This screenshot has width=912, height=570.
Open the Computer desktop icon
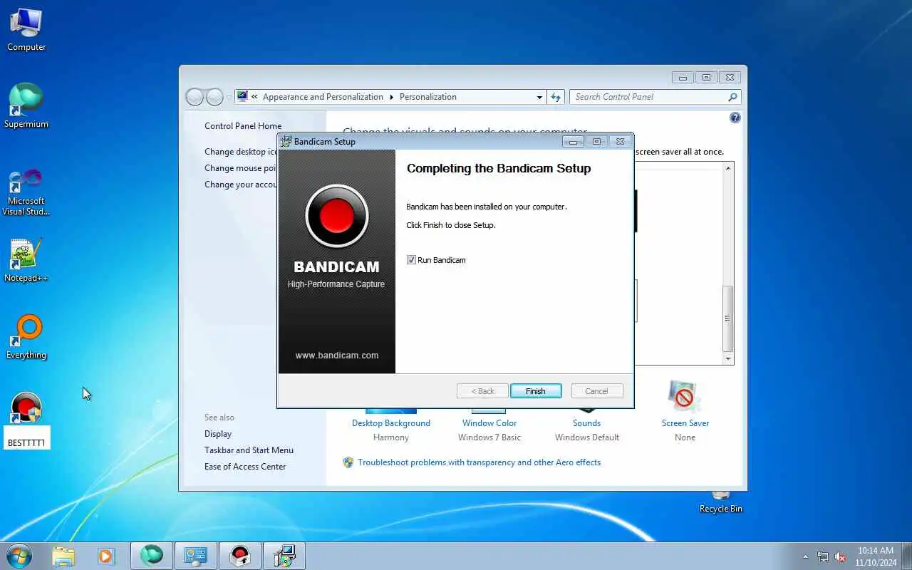(26, 30)
